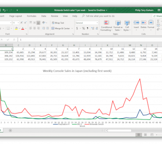Screen dimensions: 162x144
Task: Add a new sheet
Action: [x=10, y=130]
